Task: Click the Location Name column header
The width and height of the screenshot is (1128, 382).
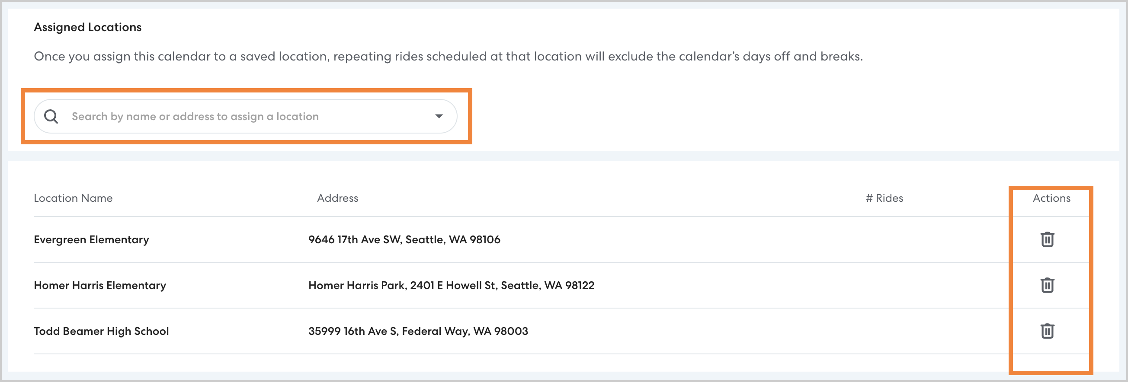Action: (73, 198)
